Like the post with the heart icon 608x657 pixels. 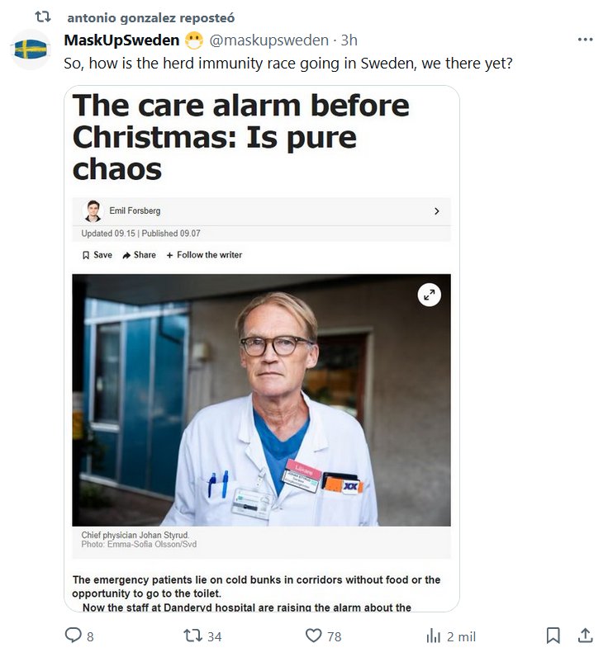(x=313, y=636)
